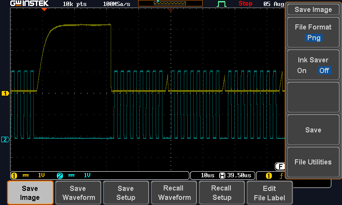This screenshot has height=205, width=342.
Task: Open File Utilities
Action: point(313,162)
